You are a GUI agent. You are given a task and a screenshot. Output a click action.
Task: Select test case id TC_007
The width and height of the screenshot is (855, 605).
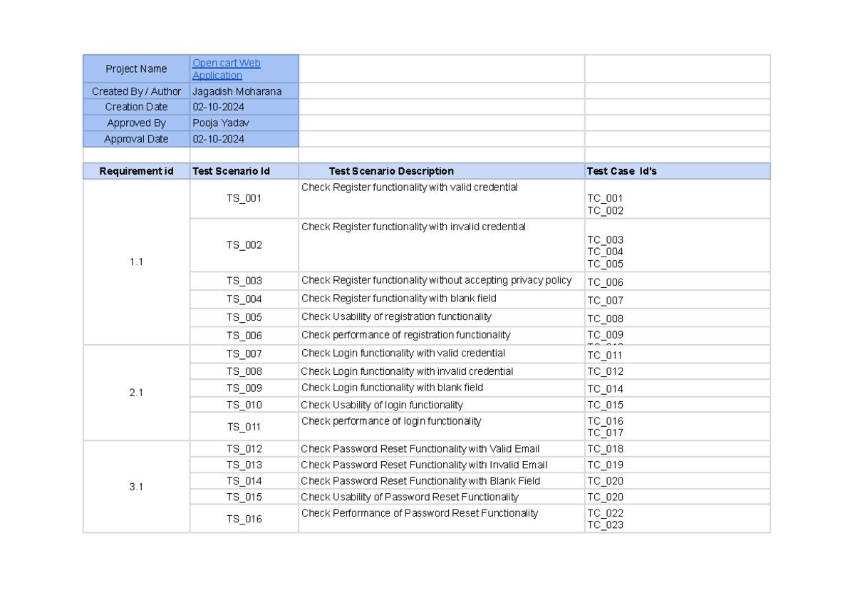[x=605, y=301]
